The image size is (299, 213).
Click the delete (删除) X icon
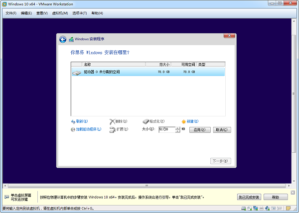[x=112, y=121]
